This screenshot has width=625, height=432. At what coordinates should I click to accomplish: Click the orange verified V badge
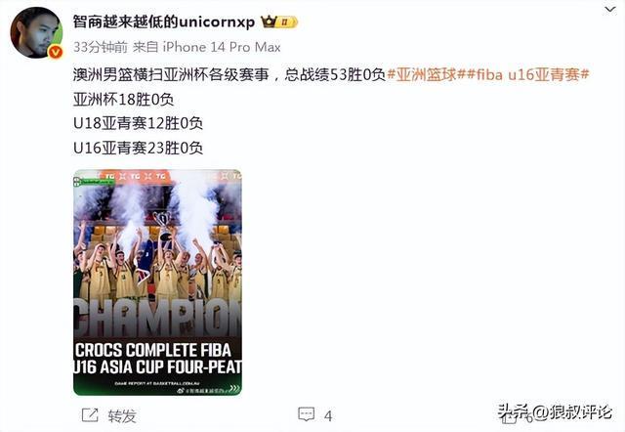tap(55, 52)
